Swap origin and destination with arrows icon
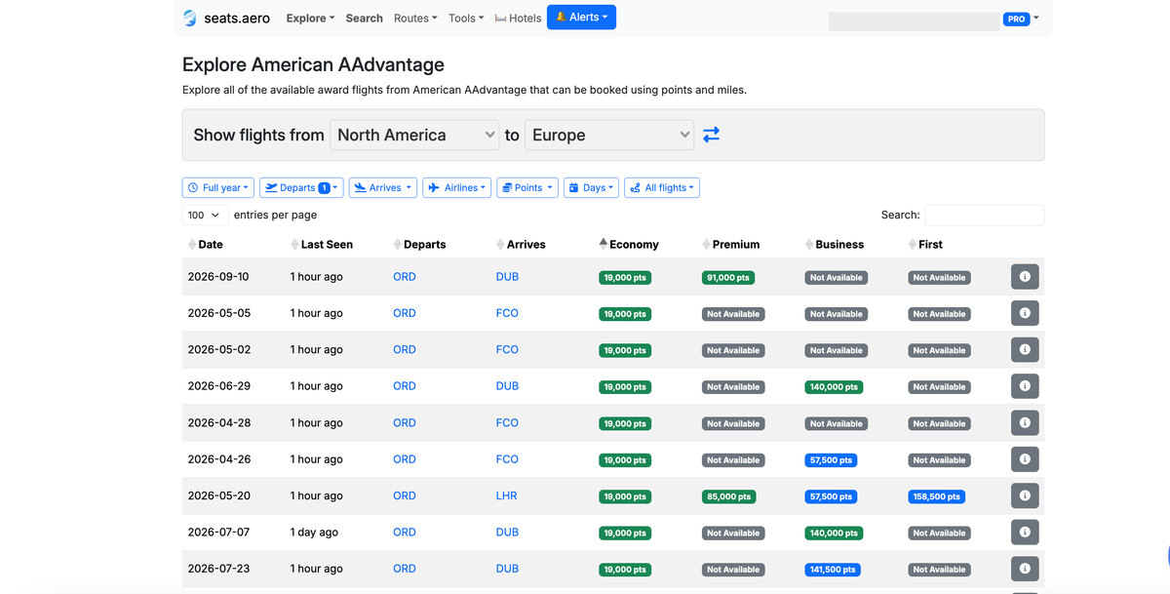This screenshot has height=594, width=1170. click(x=712, y=135)
